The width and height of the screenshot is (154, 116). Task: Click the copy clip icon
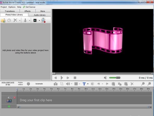click(113, 84)
